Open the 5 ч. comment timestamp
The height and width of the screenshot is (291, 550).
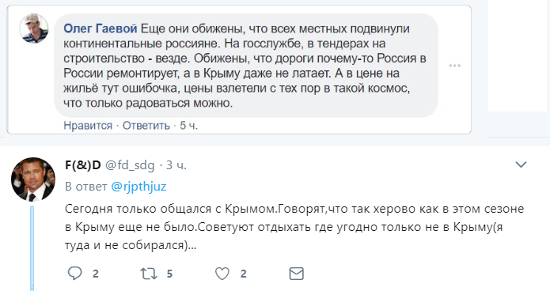click(188, 126)
